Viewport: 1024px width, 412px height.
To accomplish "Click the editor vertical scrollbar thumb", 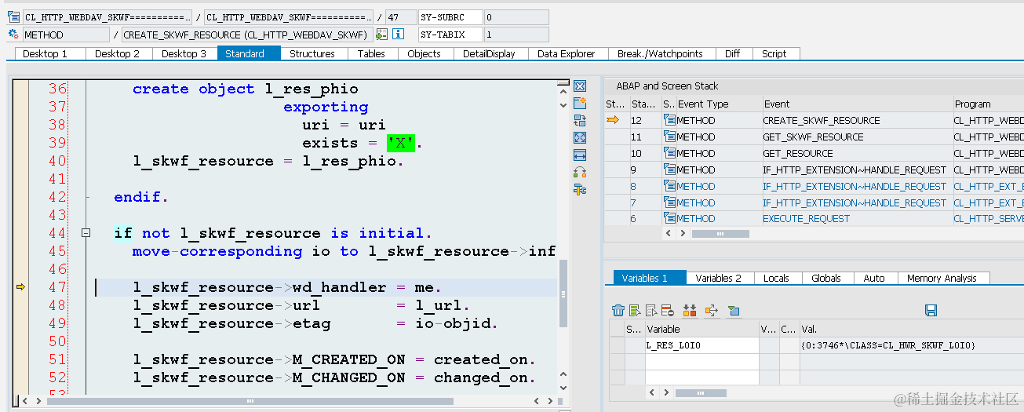I will click(563, 293).
